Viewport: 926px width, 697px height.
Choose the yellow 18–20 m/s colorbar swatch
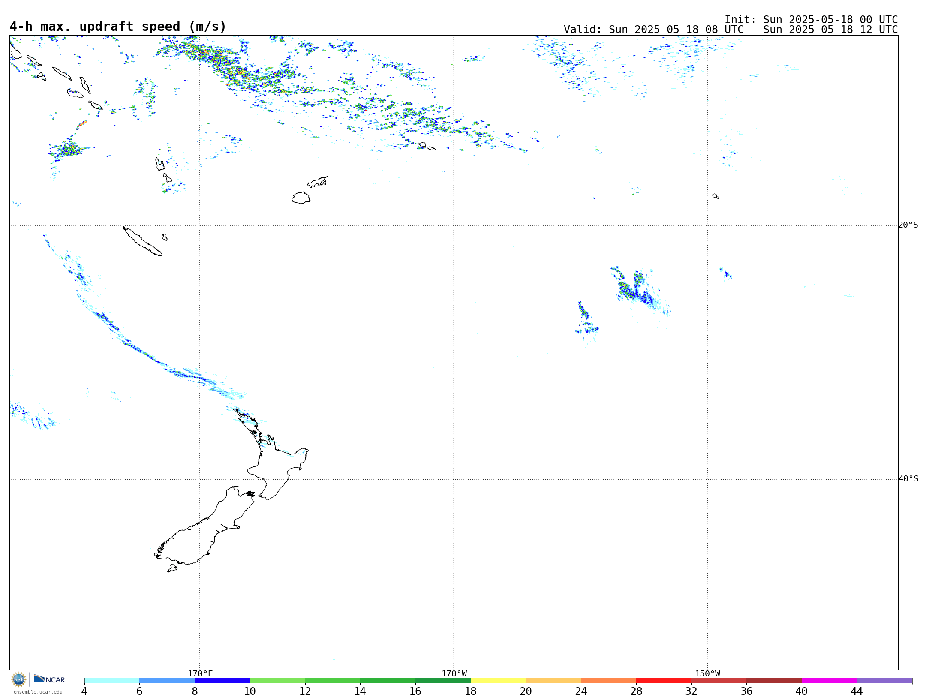coord(498,681)
